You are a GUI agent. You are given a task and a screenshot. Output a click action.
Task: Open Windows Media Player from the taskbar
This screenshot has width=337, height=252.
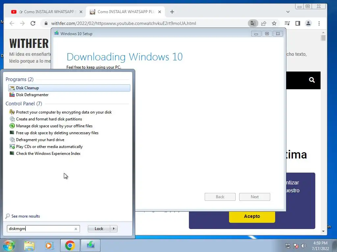click(49, 245)
